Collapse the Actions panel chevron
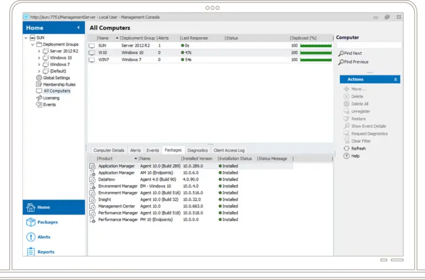Screen dimensions: 425x280 pyautogui.click(x=395, y=80)
